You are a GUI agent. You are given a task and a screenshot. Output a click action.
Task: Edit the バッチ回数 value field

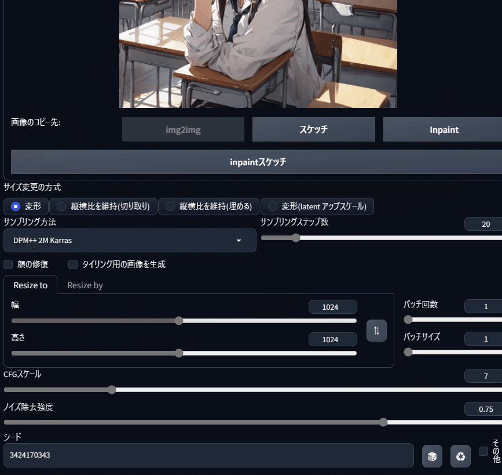point(483,306)
